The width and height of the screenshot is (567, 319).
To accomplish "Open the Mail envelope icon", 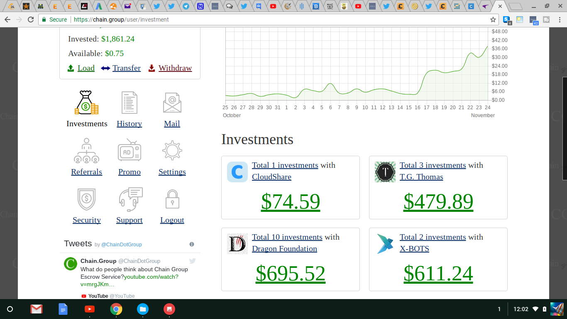I will pos(172,103).
